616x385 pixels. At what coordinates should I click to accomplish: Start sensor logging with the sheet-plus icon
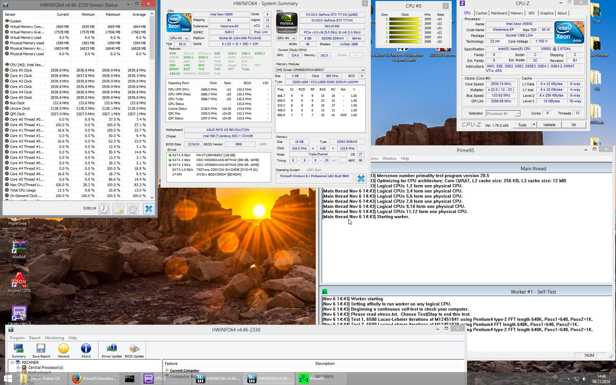[118, 208]
